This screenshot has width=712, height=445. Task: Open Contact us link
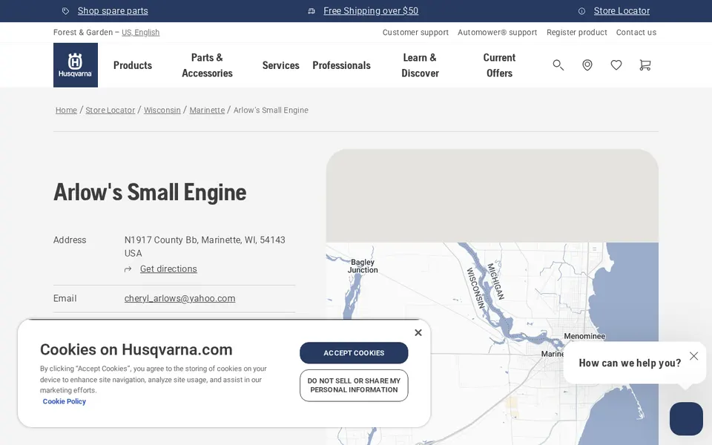click(x=636, y=32)
